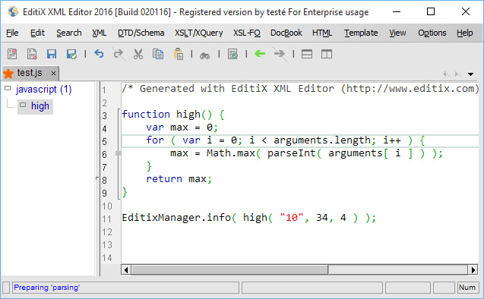Click 'EditixManager.info' in line 11
Viewport: 484px width, 299px height.
point(176,218)
